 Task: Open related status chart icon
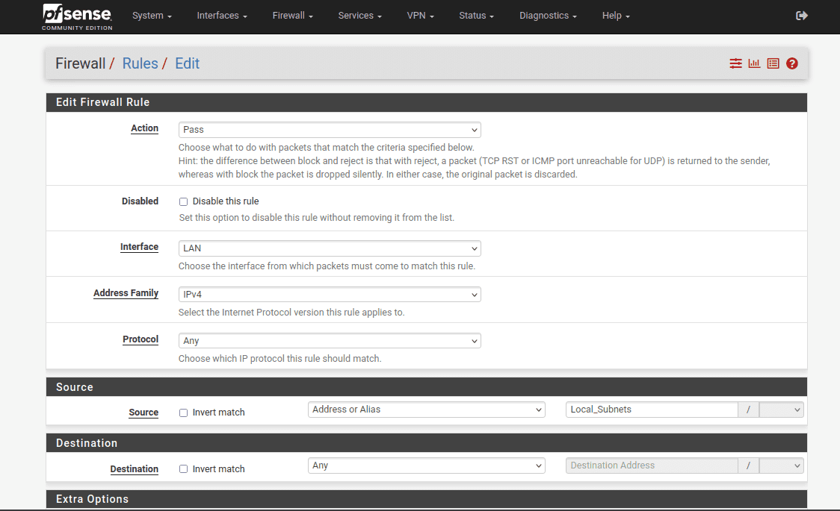coord(754,63)
